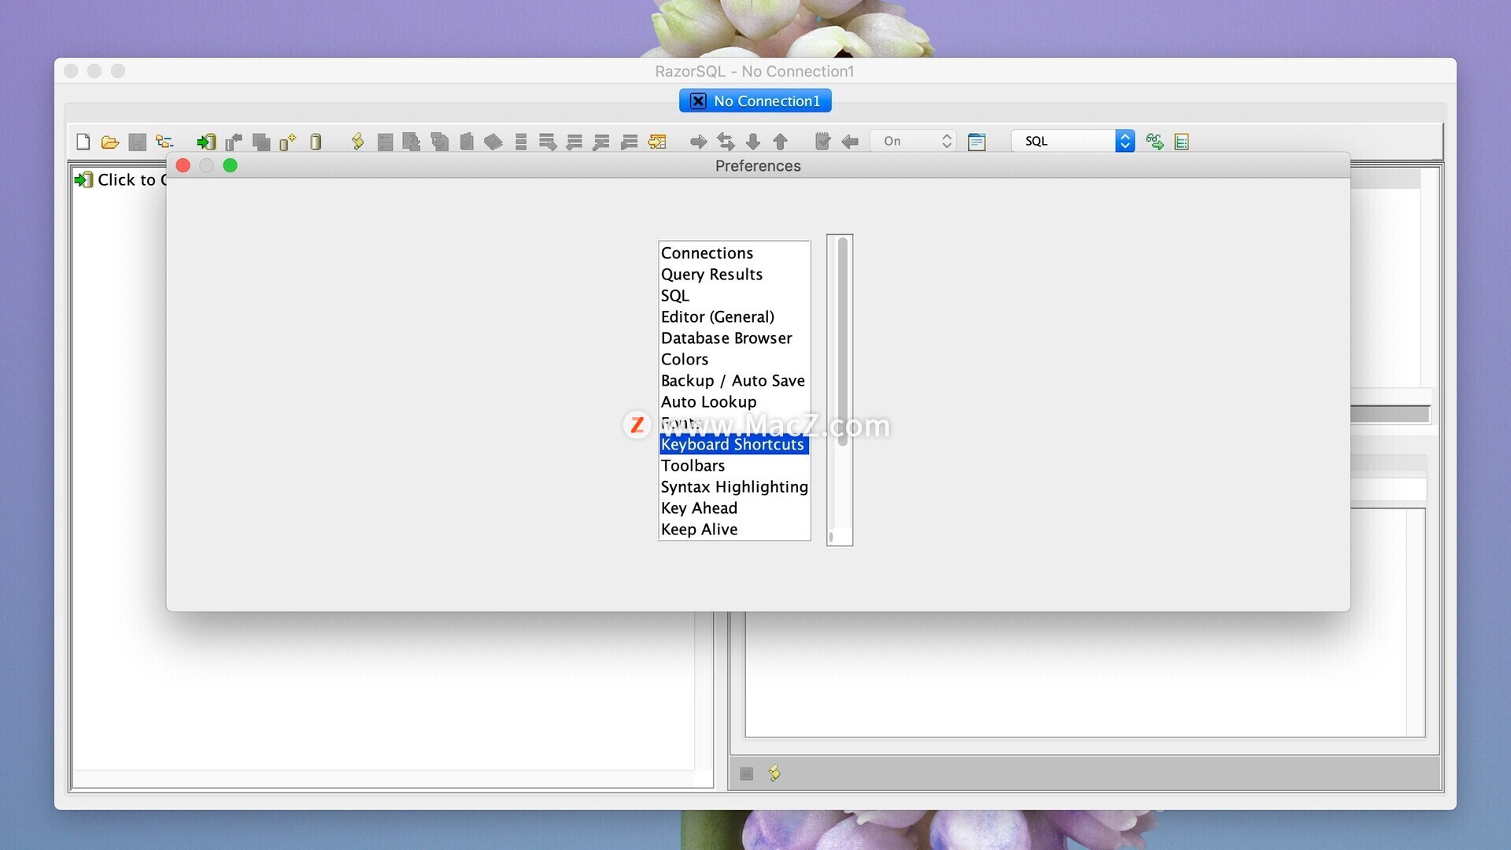1511x850 pixels.
Task: Select Syntax Highlighting preferences category
Action: point(734,487)
